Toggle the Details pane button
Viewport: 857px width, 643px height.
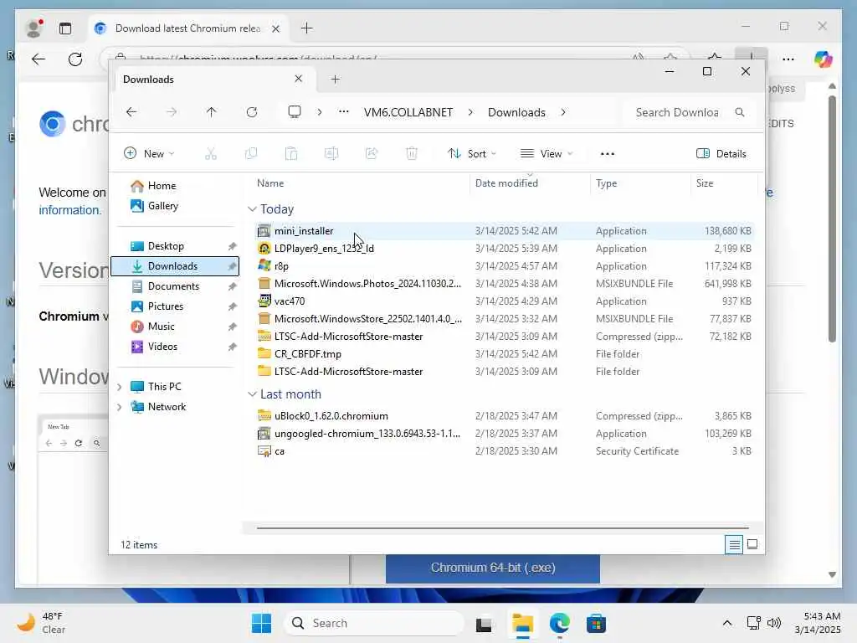pyautogui.click(x=721, y=154)
